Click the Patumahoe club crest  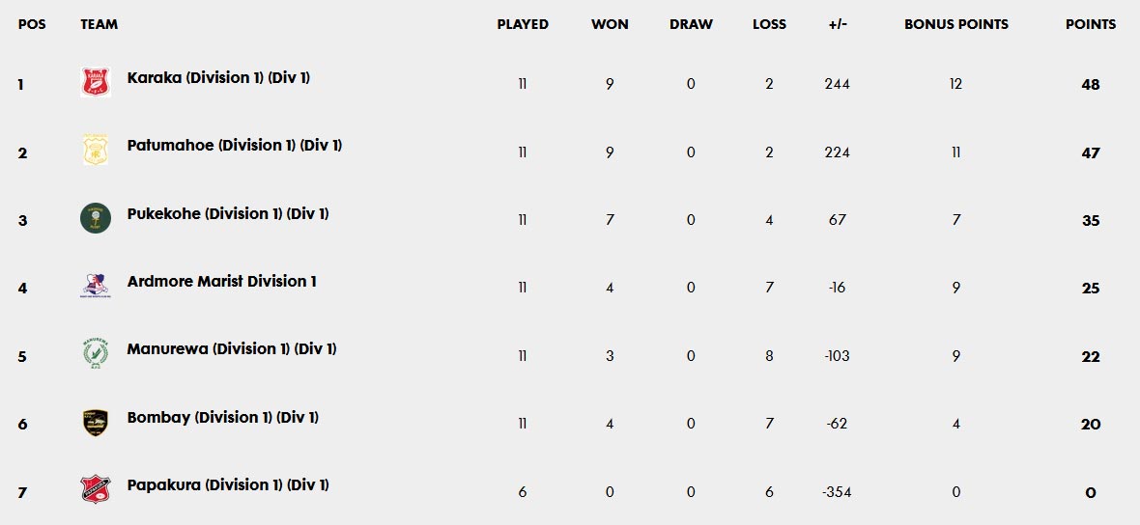(95, 151)
